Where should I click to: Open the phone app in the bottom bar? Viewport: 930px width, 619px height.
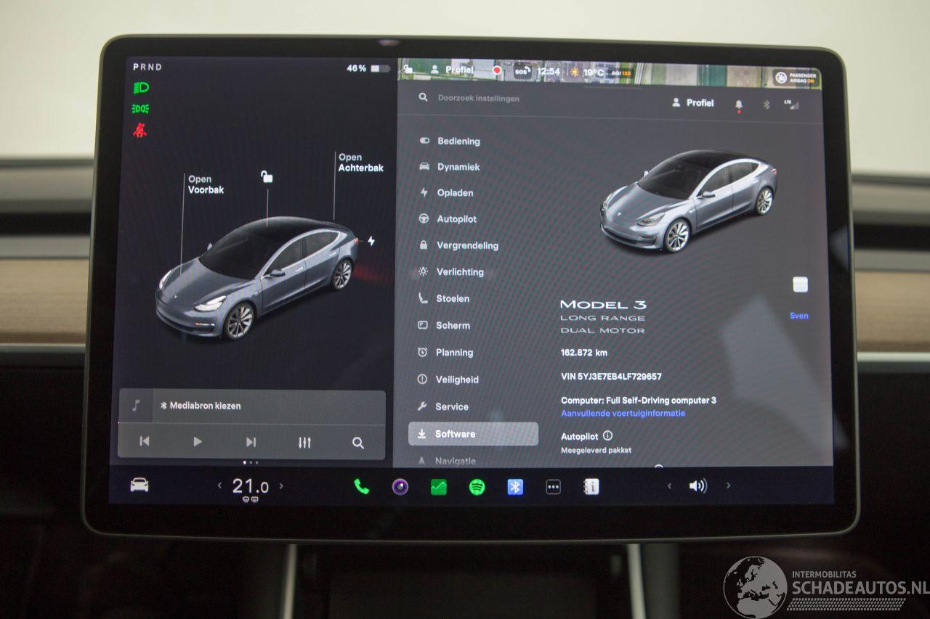361,487
